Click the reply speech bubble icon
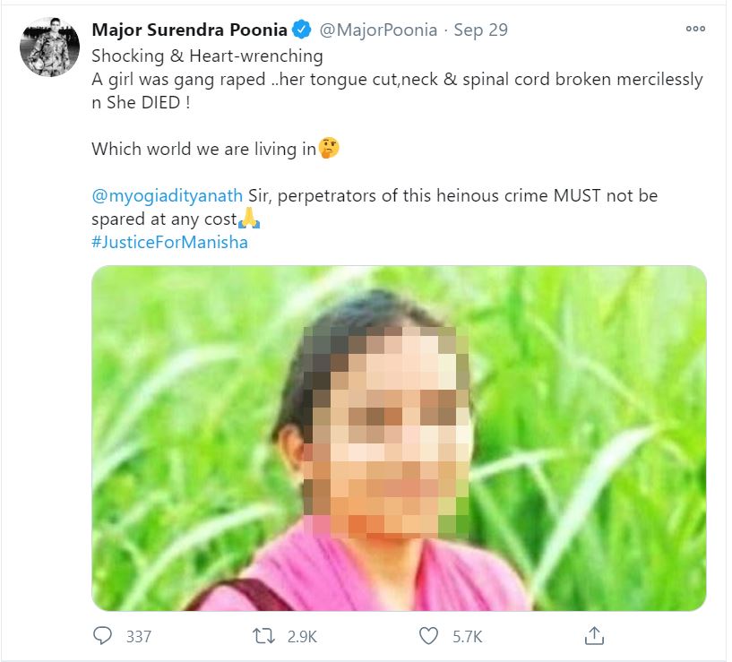Viewport: 732px width, 662px height. [103, 636]
